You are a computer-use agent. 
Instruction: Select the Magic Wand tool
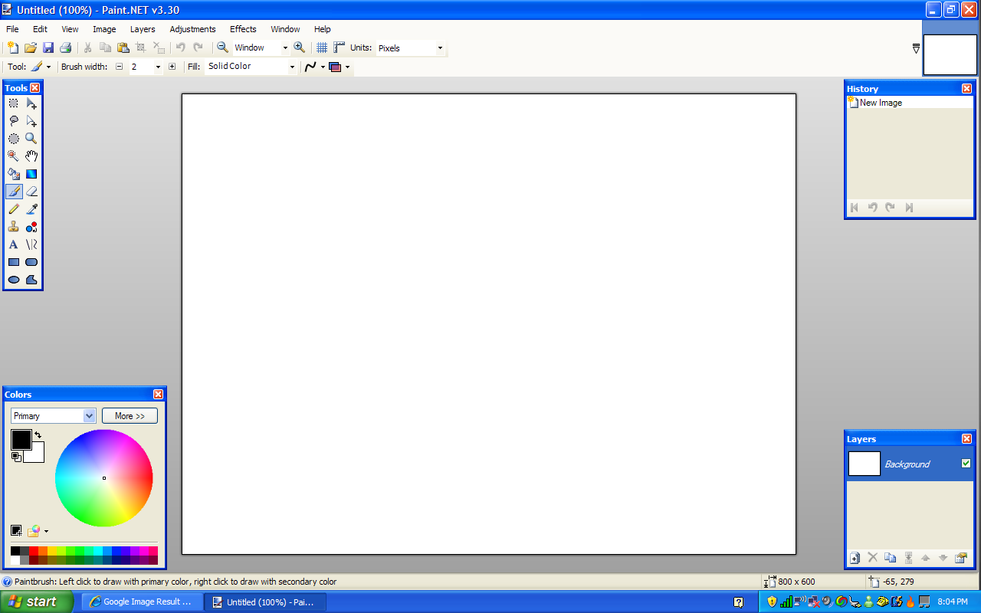[14, 156]
